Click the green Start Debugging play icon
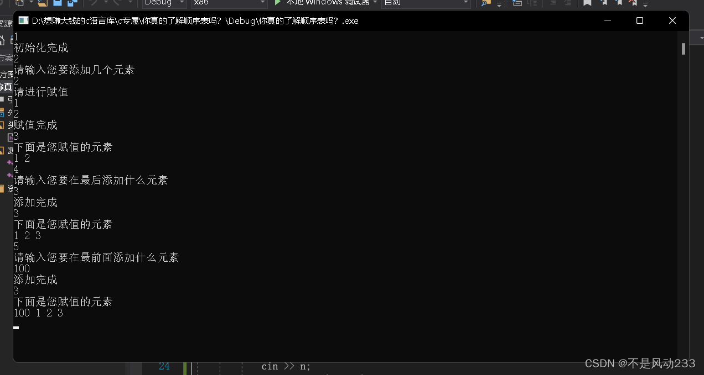 (278, 3)
